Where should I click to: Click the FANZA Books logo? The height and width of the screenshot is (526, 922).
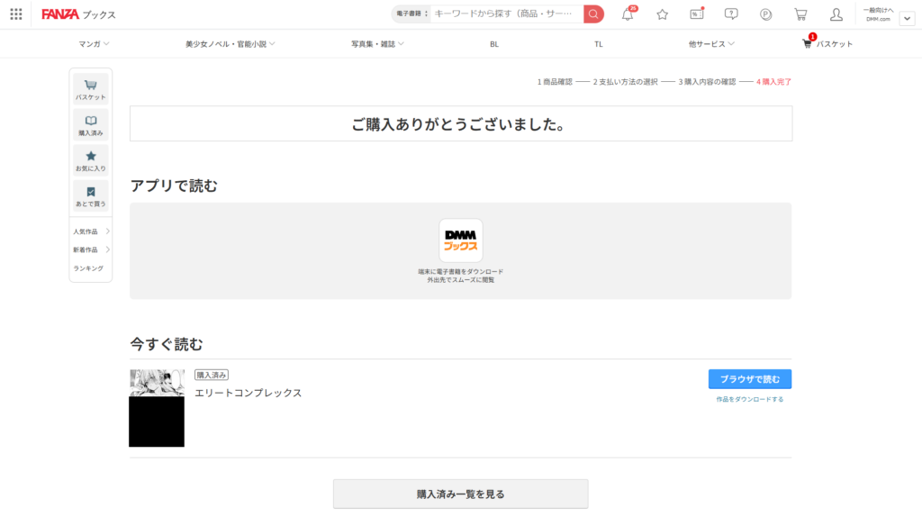[78, 14]
